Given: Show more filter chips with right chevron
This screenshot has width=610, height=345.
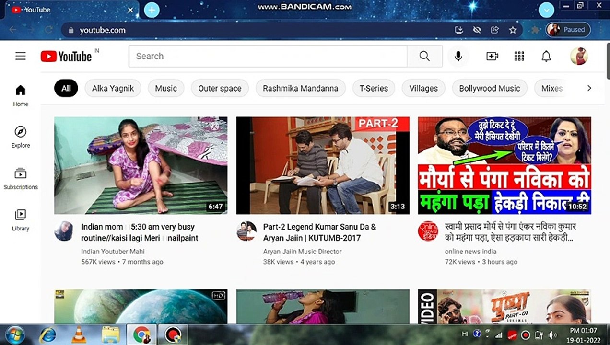Looking at the screenshot, I should (x=589, y=88).
